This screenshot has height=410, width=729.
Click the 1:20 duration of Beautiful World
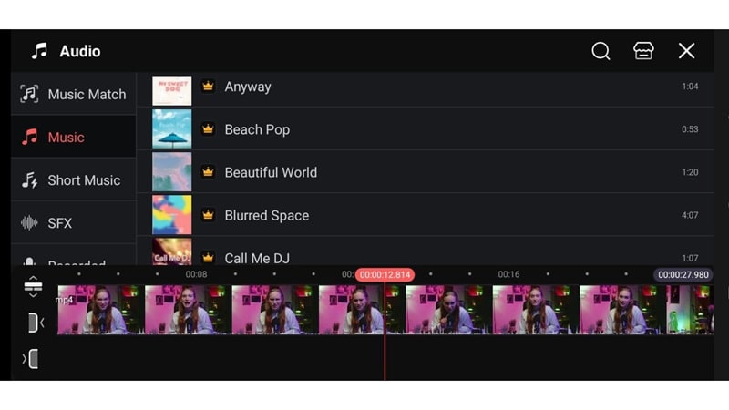[x=690, y=172]
